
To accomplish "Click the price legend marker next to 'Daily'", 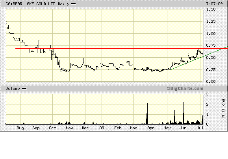I will [73, 4].
